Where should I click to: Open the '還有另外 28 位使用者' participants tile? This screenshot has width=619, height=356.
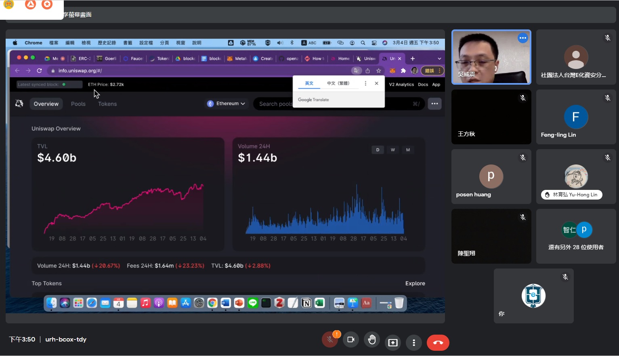[x=576, y=236]
